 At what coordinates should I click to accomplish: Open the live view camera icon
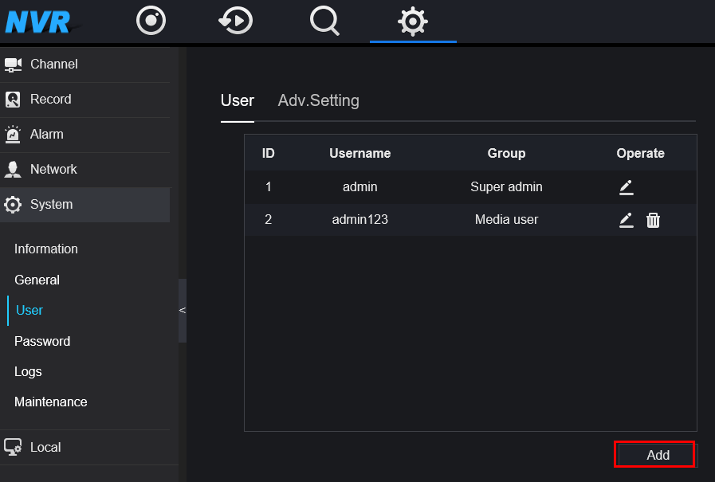click(151, 21)
